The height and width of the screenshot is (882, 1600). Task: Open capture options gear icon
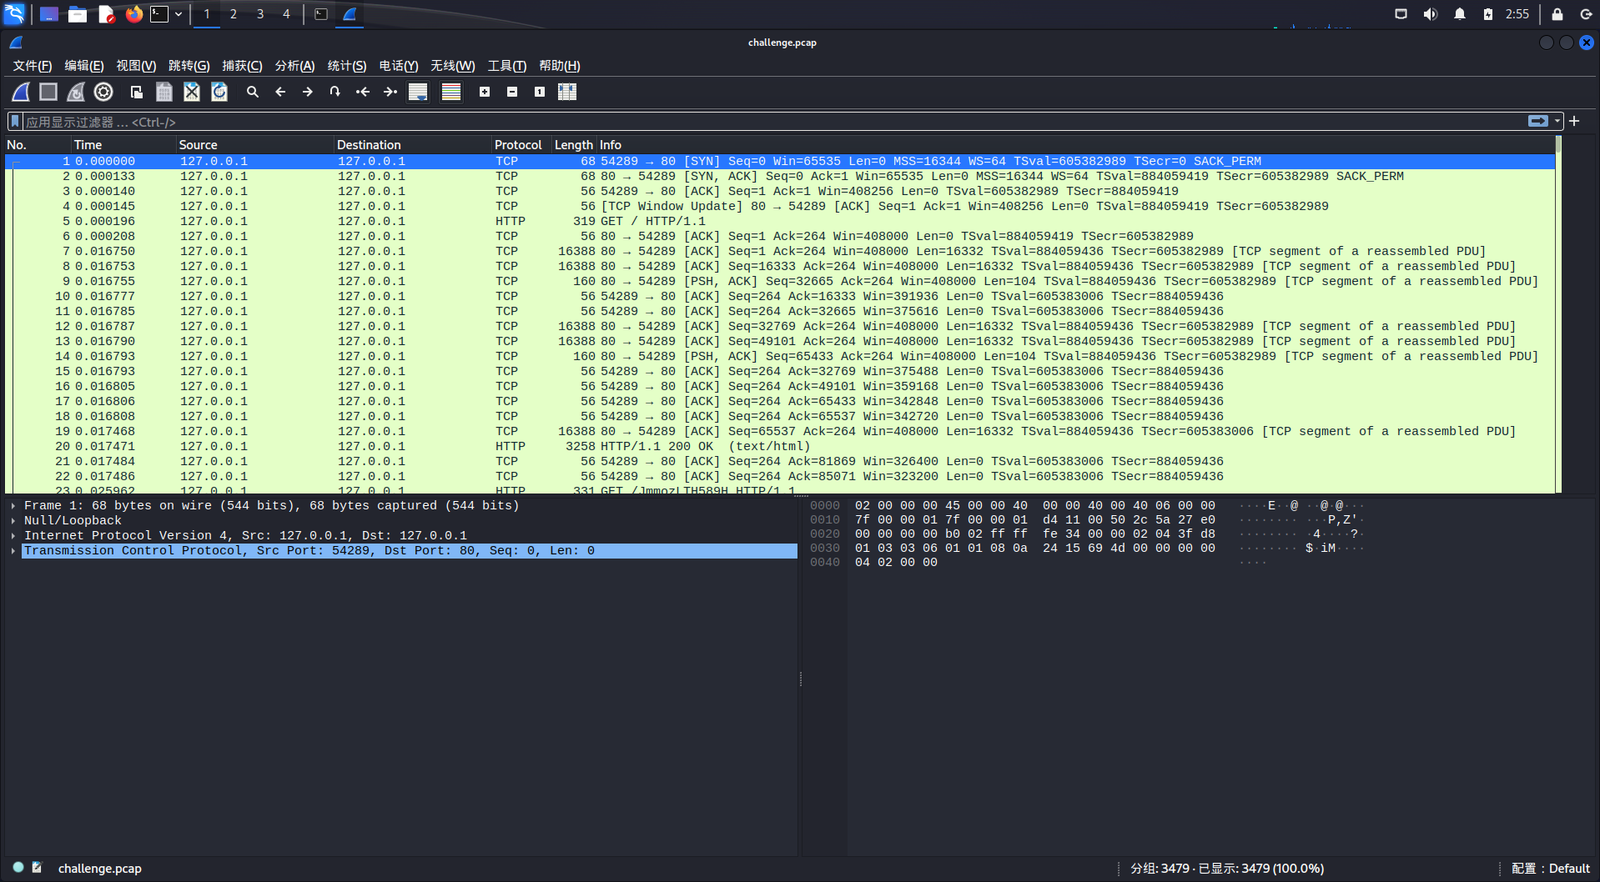[103, 92]
